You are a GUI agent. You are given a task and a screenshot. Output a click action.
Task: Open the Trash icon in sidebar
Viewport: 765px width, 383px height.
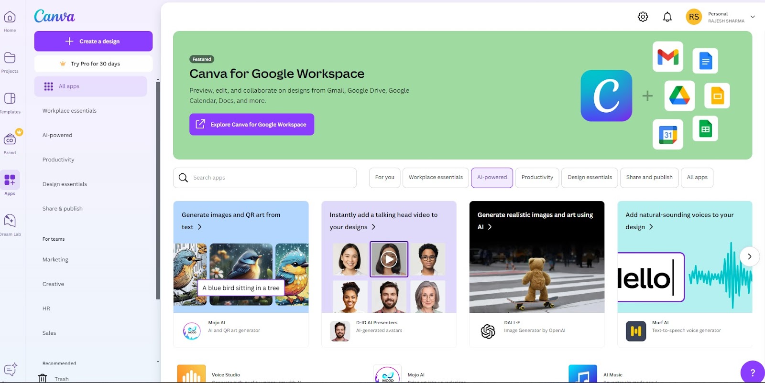[x=43, y=378]
